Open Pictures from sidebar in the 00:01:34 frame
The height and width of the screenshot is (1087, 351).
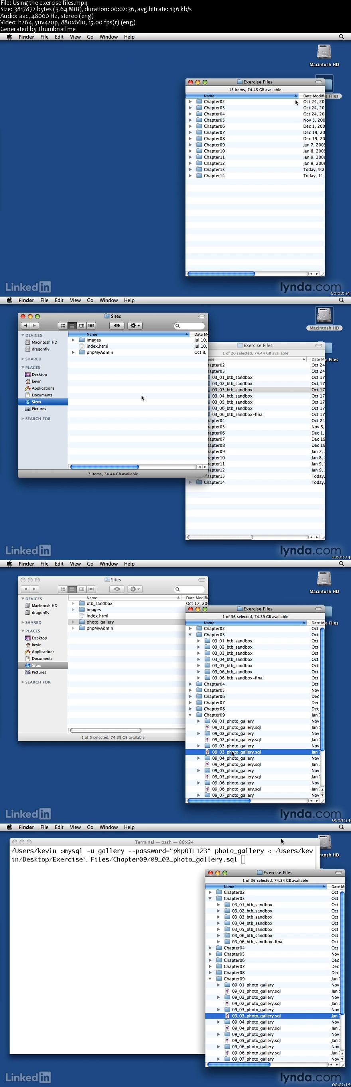(x=39, y=672)
